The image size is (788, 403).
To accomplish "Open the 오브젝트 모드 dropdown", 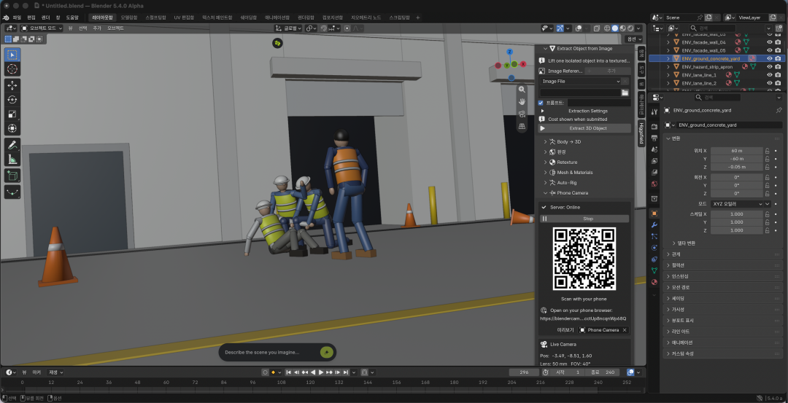I will click(x=42, y=28).
